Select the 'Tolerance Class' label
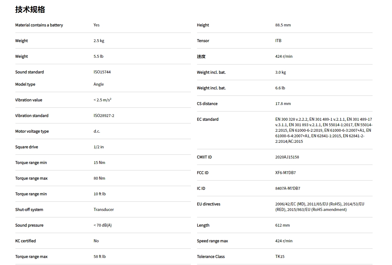This screenshot has width=392, height=265. click(211, 257)
